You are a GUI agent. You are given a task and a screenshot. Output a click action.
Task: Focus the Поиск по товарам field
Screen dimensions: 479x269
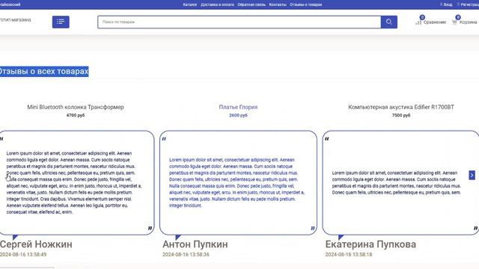239,22
